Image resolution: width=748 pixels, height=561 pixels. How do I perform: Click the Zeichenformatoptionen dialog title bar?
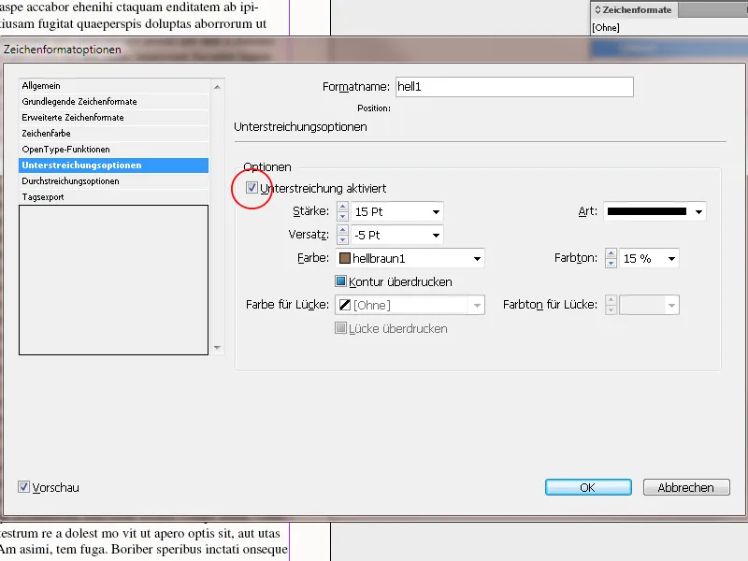374,50
